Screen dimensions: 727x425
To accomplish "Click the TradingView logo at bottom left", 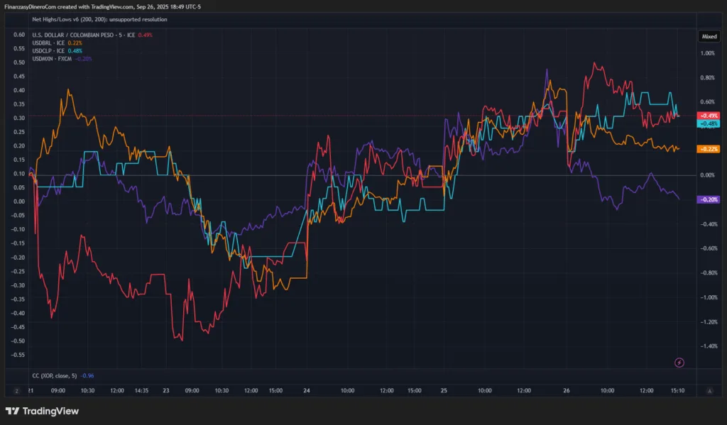I will coord(42,411).
